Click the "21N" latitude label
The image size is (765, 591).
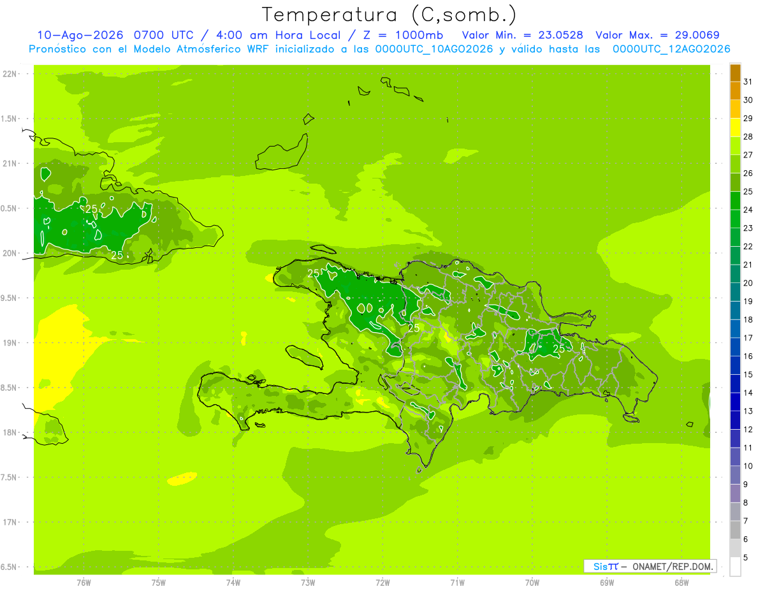coord(10,164)
